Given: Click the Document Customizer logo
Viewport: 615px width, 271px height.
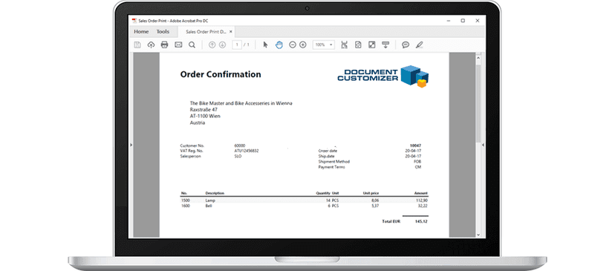Looking at the screenshot, I should [x=383, y=76].
